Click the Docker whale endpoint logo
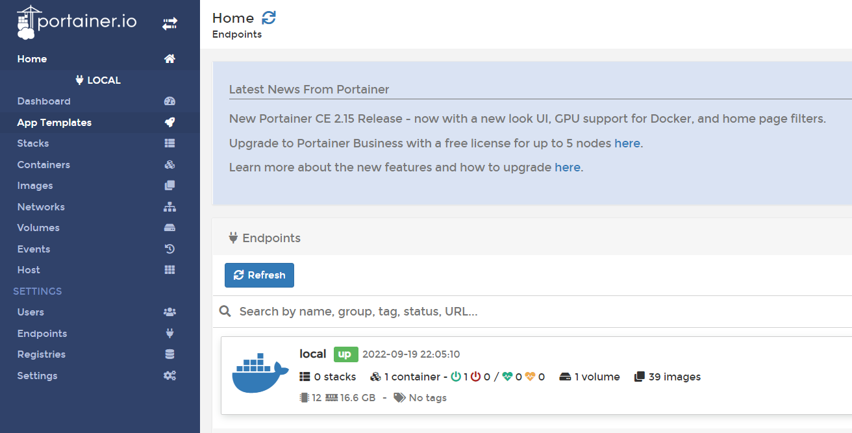 coord(260,374)
